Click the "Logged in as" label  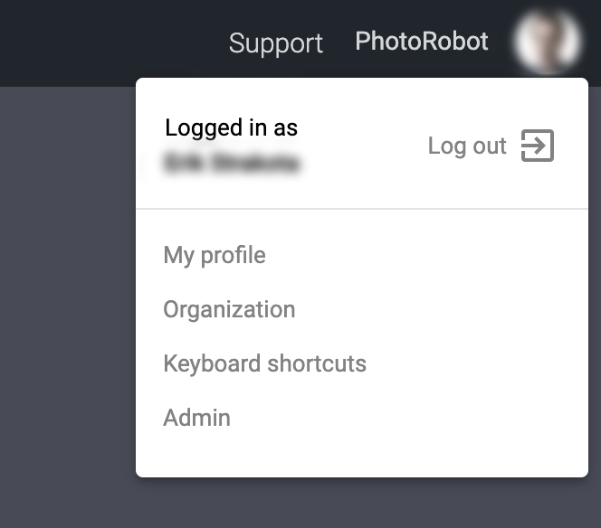click(x=231, y=127)
